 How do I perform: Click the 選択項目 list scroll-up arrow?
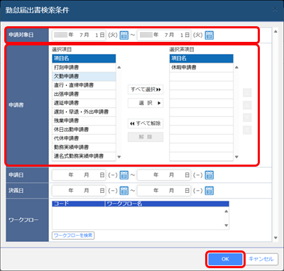pos(119,67)
